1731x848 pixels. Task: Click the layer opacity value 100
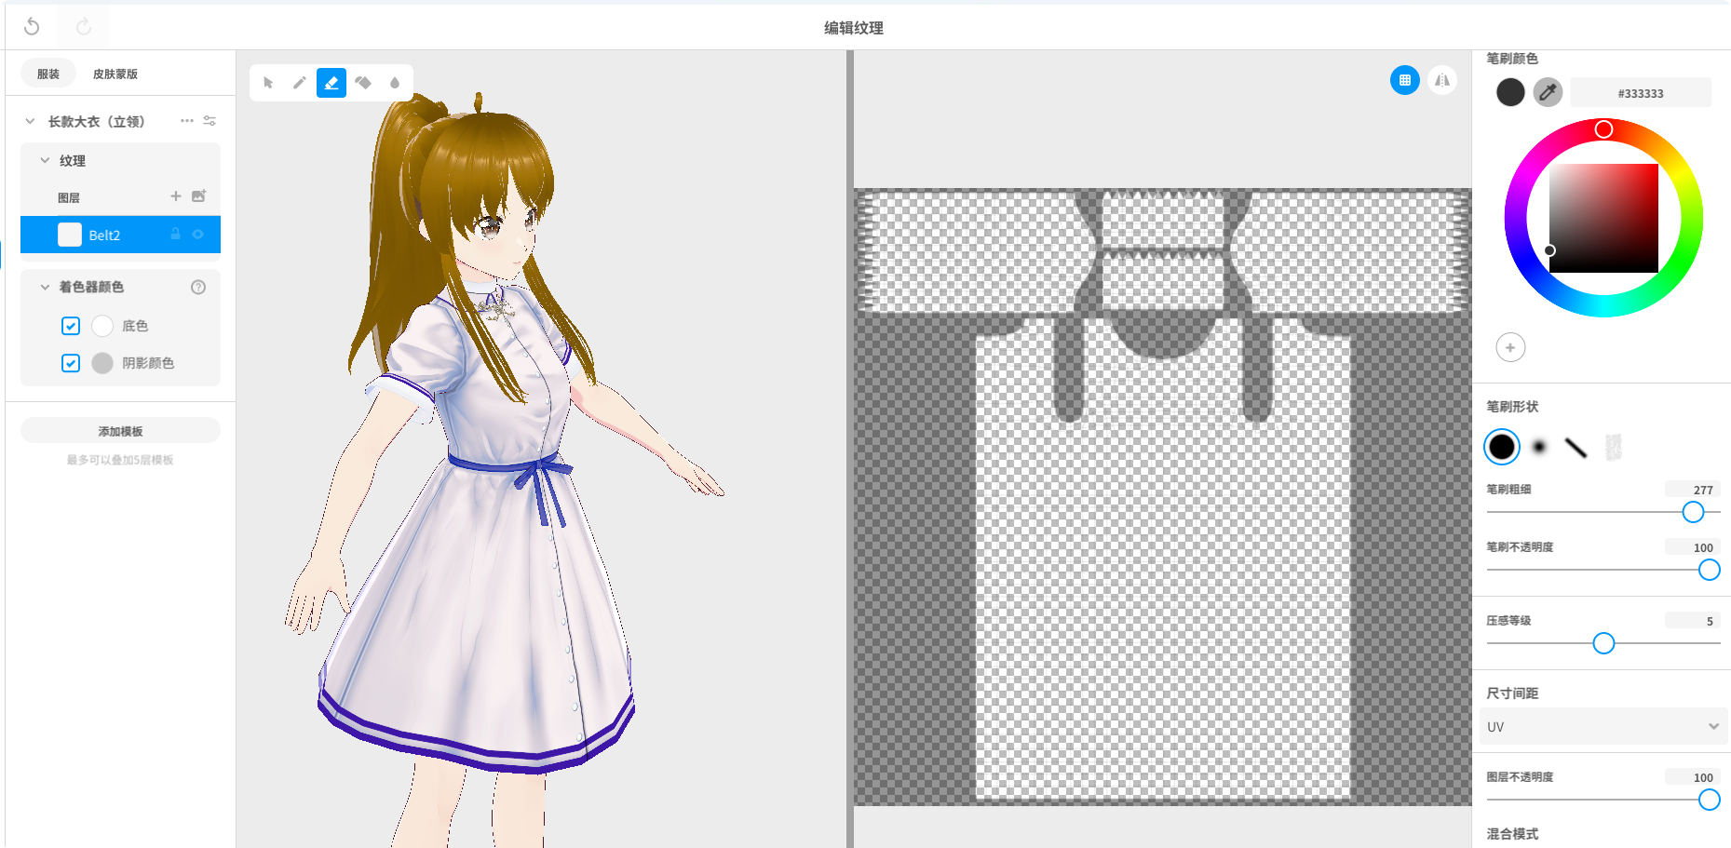click(1693, 777)
